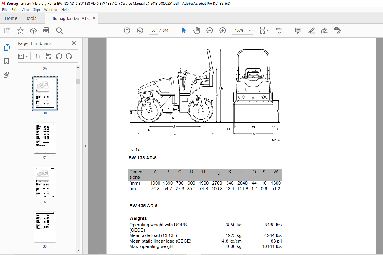Click the page number input field

click(x=153, y=30)
